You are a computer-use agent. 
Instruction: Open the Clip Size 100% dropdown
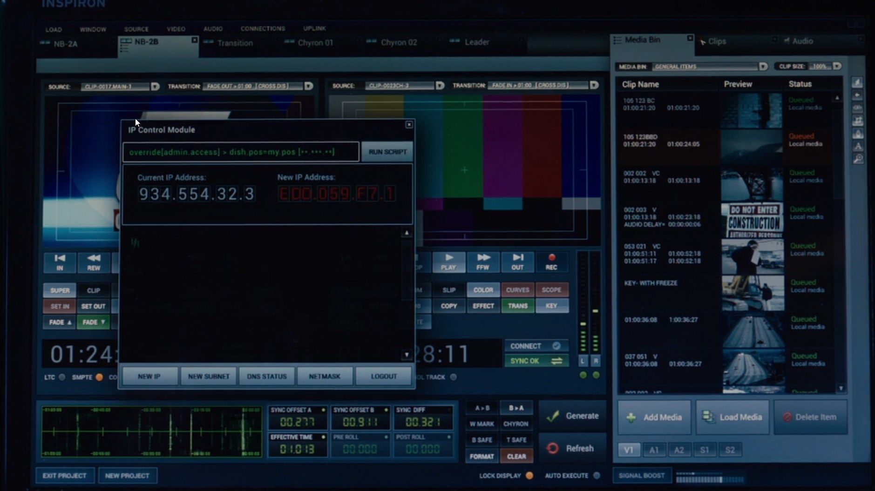tap(837, 66)
